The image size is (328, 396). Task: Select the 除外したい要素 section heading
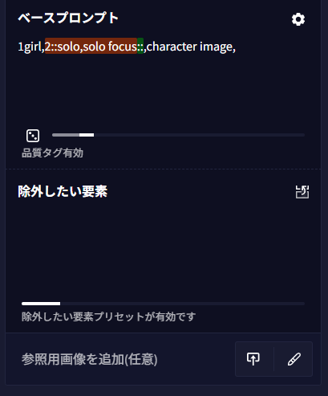[63, 191]
